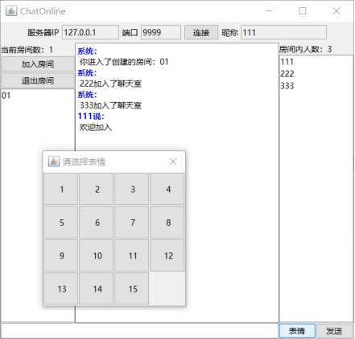Click the line 你进入了创建的房间: 01
Image resolution: width=355 pixels, height=339 pixels.
124,62
